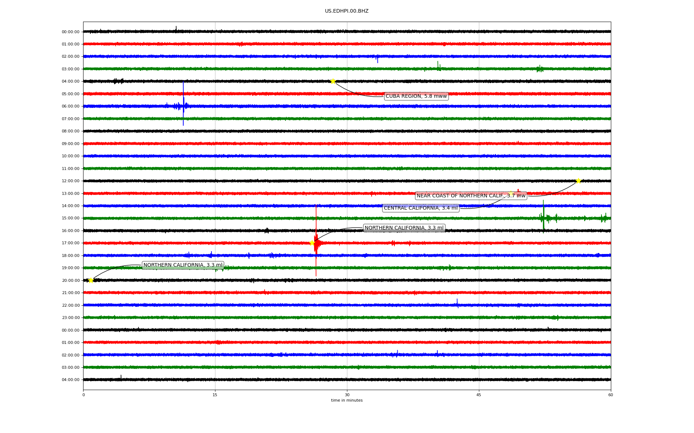
Task: Click the small star near 13:00:00 trace
Action: tap(511, 193)
